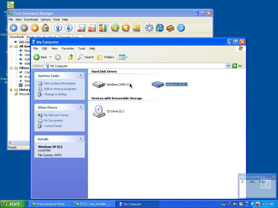Open File menu in My Computer
This screenshot has width=278, height=208.
tap(36, 48)
